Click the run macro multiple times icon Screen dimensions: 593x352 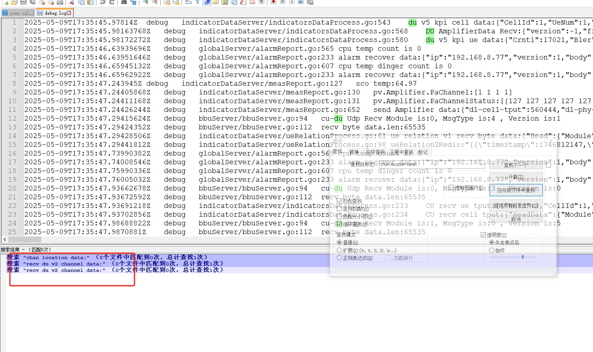pos(301,2)
